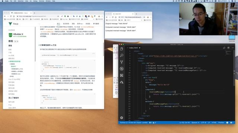Open the 多语言 dropdown on Vue site
Screen dimensions: 238x133
88,24
